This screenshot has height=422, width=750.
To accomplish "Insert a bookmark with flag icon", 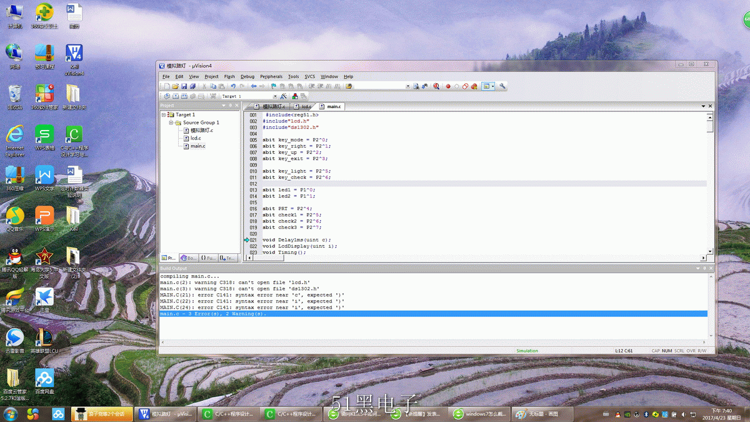I will point(274,86).
